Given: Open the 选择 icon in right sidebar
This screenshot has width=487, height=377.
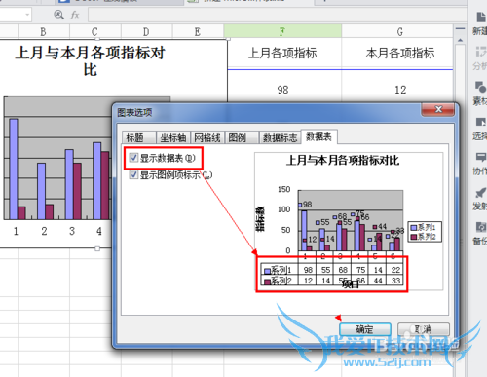Looking at the screenshot, I should (x=480, y=122).
